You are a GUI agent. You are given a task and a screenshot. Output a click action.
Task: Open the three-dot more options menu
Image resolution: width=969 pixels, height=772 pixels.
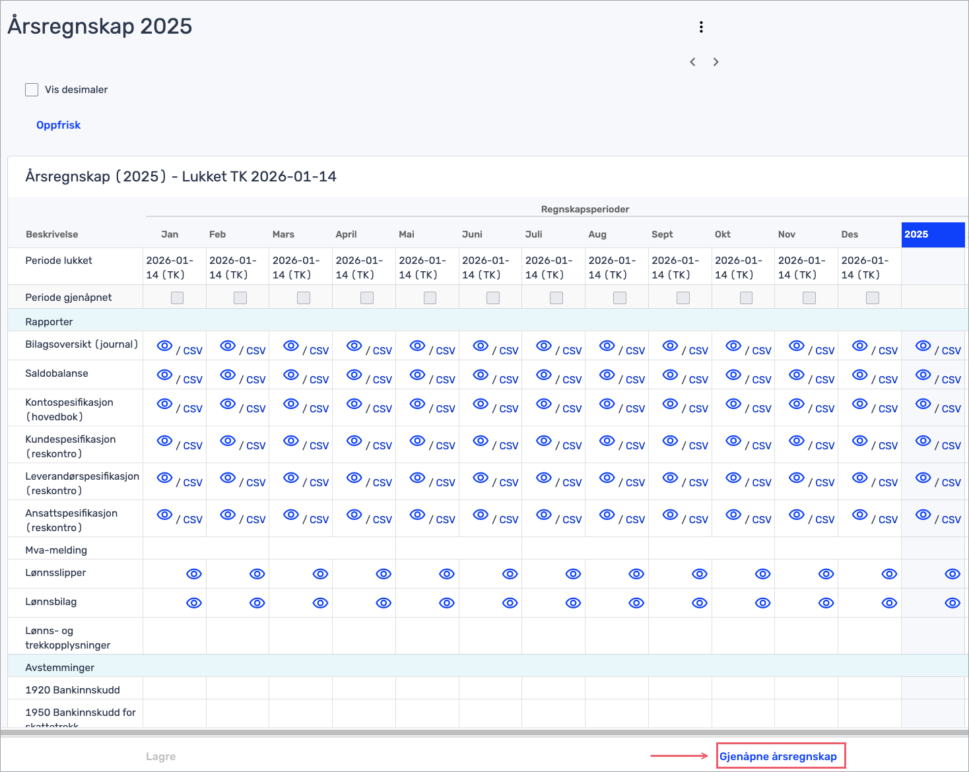point(701,27)
